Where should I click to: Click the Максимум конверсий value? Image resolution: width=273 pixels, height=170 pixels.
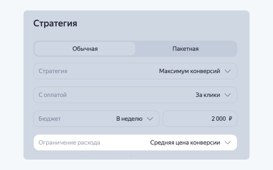(189, 71)
